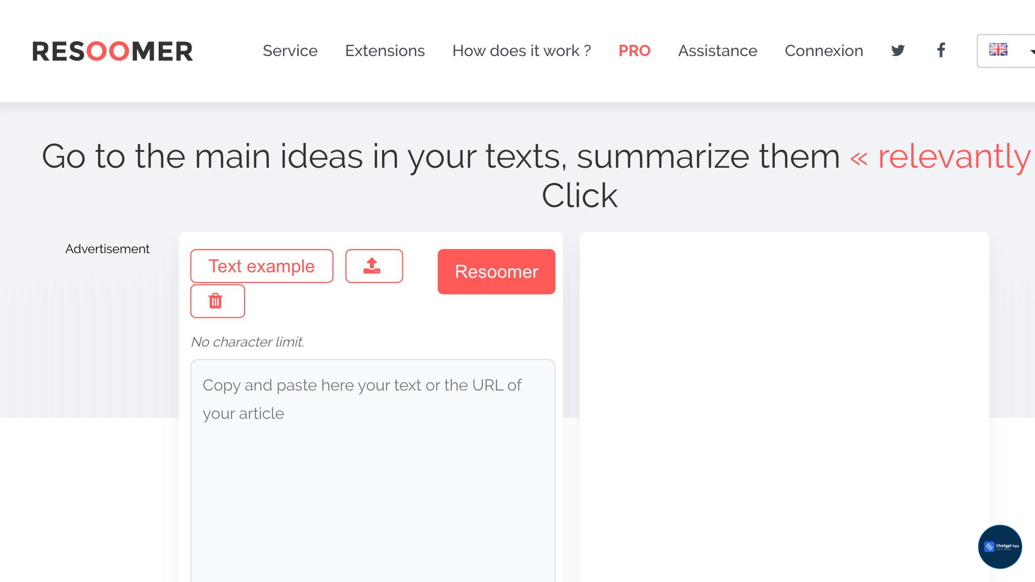Image resolution: width=1035 pixels, height=582 pixels.
Task: Open the Service navigation menu item
Action: (x=289, y=51)
